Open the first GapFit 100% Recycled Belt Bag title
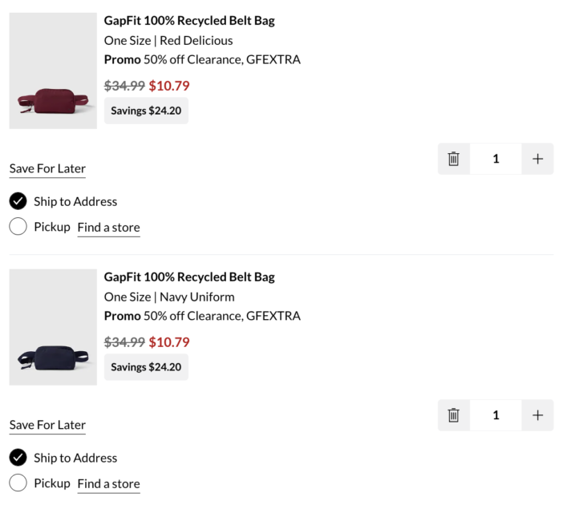 [189, 21]
